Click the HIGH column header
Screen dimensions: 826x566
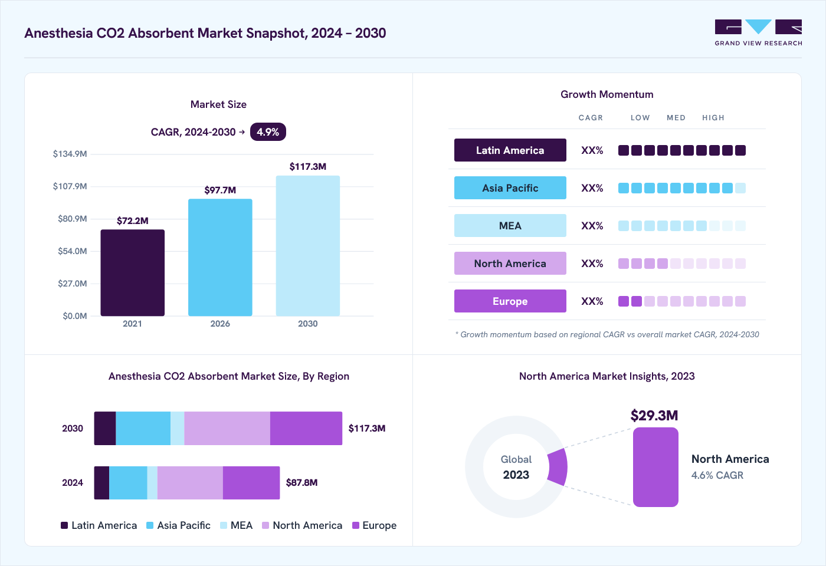[x=713, y=118]
